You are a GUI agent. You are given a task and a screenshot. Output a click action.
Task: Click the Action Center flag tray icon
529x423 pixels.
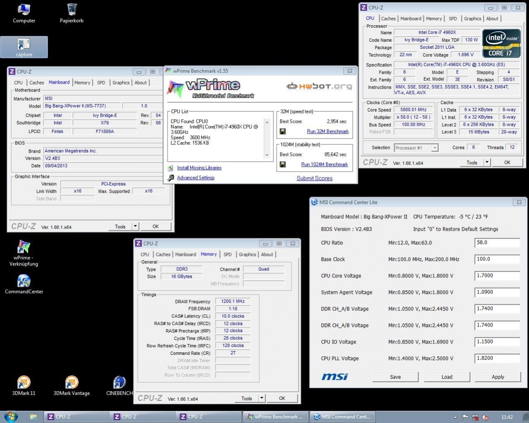[x=465, y=417]
